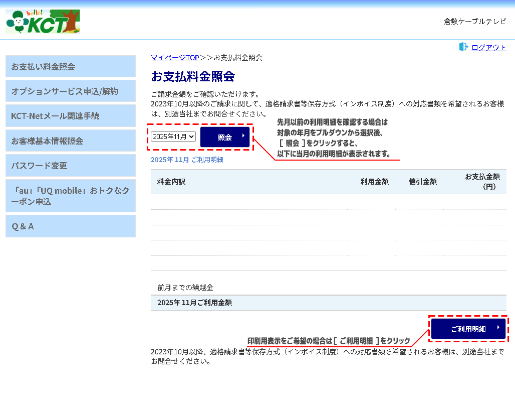This screenshot has height=405, width=515.
Task: Click the 利用金額 column header
Action: (374, 182)
